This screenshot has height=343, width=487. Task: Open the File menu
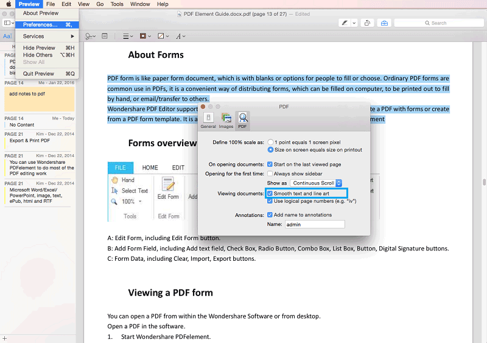tap(51, 4)
